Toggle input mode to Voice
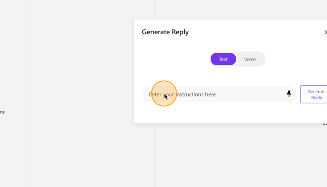Screen dimensions: 327x187 pos(250,59)
